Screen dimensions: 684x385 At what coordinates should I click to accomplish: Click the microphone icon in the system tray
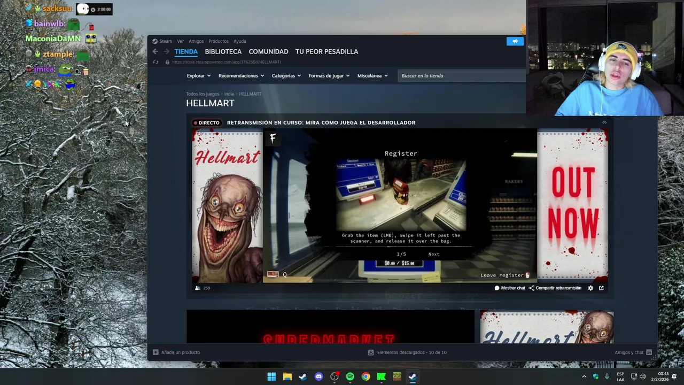(x=607, y=376)
